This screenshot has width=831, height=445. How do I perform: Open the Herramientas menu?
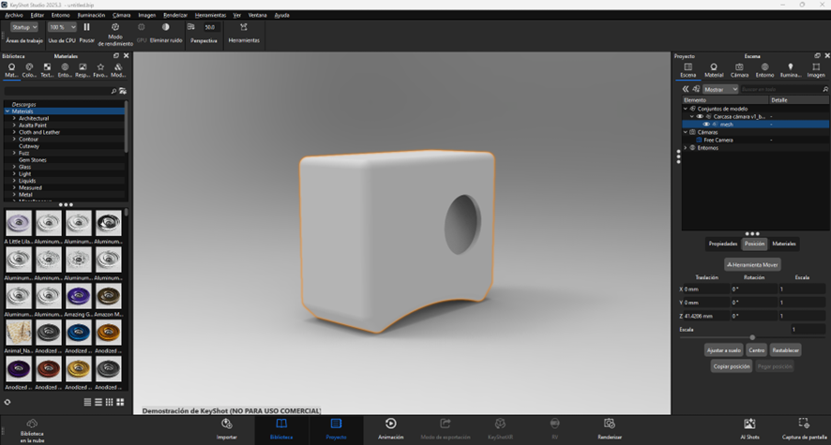(x=210, y=15)
